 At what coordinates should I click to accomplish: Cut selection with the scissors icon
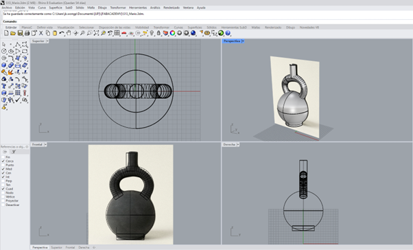pos(41,33)
